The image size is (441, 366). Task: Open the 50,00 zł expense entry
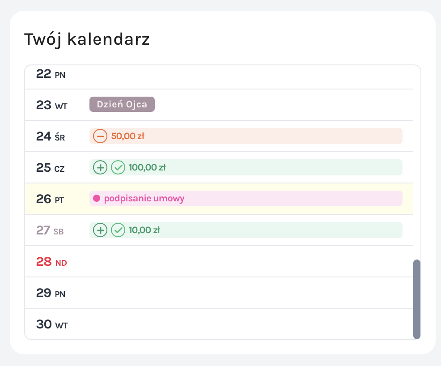246,136
